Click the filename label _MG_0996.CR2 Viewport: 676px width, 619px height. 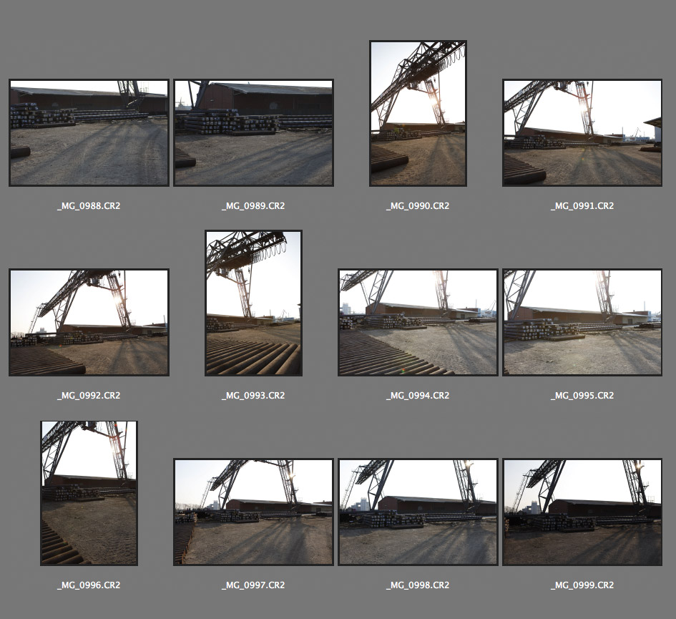89,585
